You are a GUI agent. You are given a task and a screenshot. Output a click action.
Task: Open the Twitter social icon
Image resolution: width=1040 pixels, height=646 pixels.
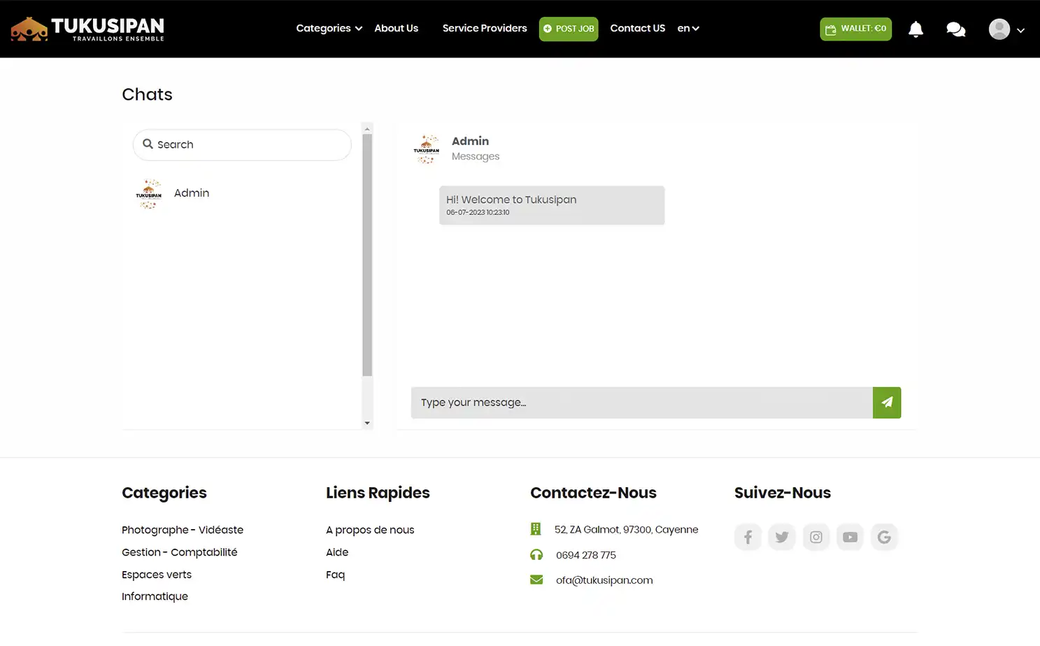(x=782, y=537)
